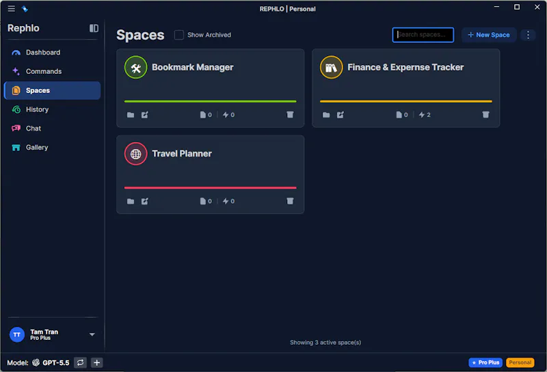547x372 pixels.
Task: Click the TT user avatar
Action: click(x=16, y=334)
